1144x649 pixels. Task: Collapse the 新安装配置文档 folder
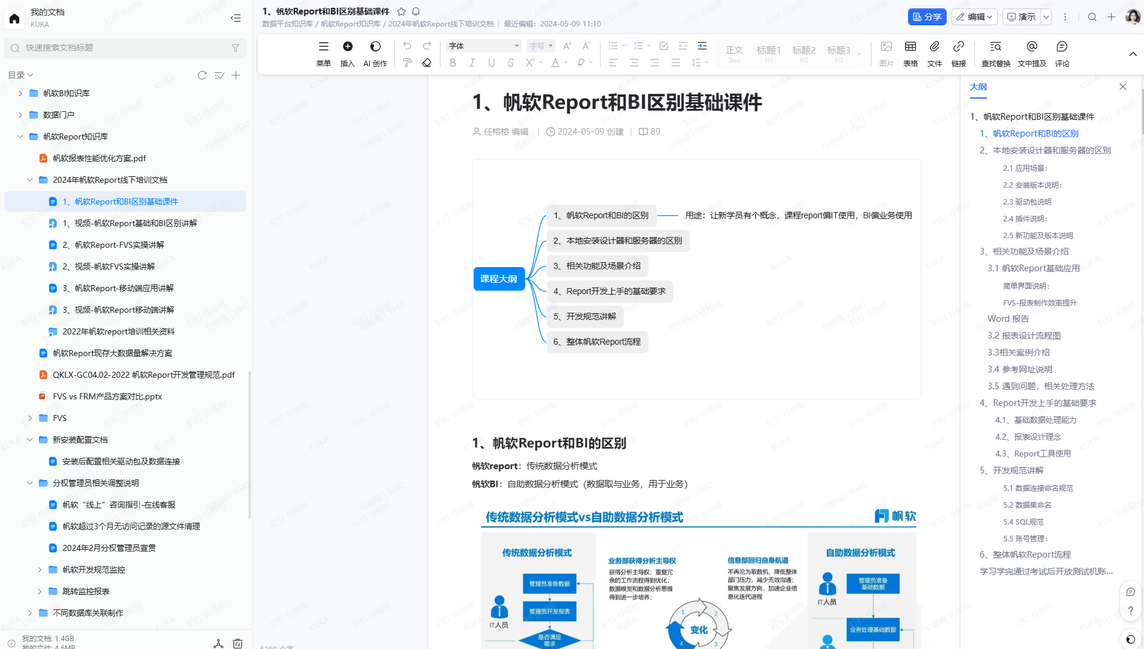coord(29,440)
